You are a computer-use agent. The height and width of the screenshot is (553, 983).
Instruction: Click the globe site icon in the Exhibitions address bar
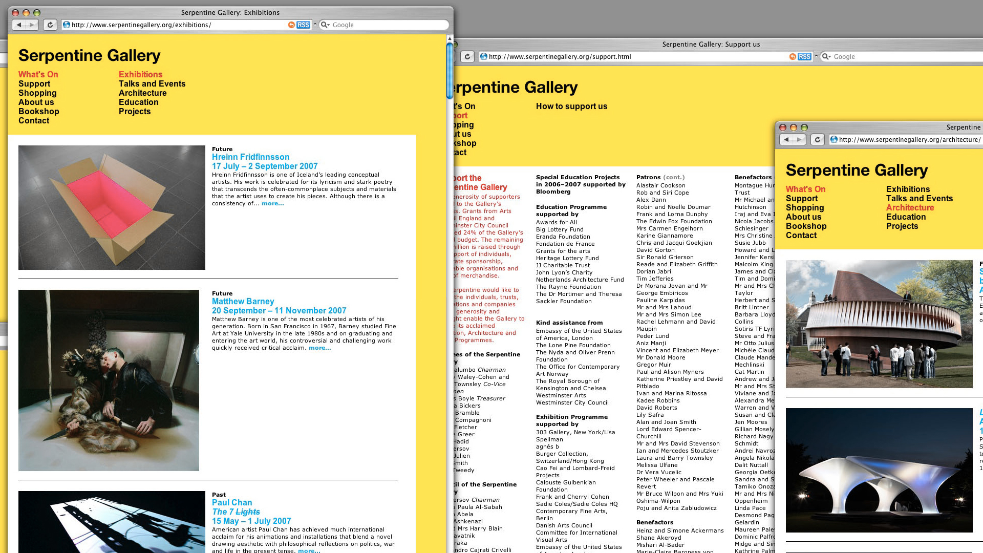tap(66, 25)
